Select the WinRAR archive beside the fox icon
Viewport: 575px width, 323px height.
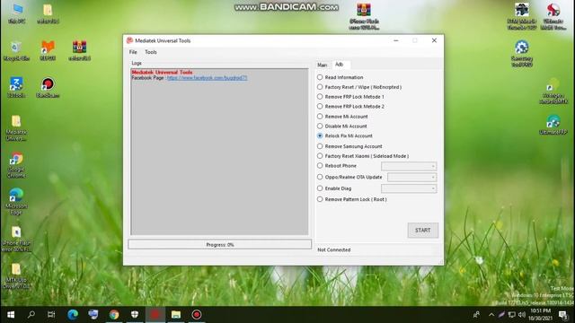[80, 51]
